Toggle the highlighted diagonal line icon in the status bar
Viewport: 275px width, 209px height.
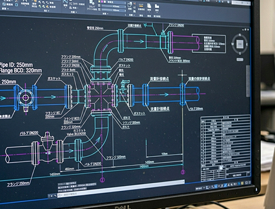pos(226,185)
